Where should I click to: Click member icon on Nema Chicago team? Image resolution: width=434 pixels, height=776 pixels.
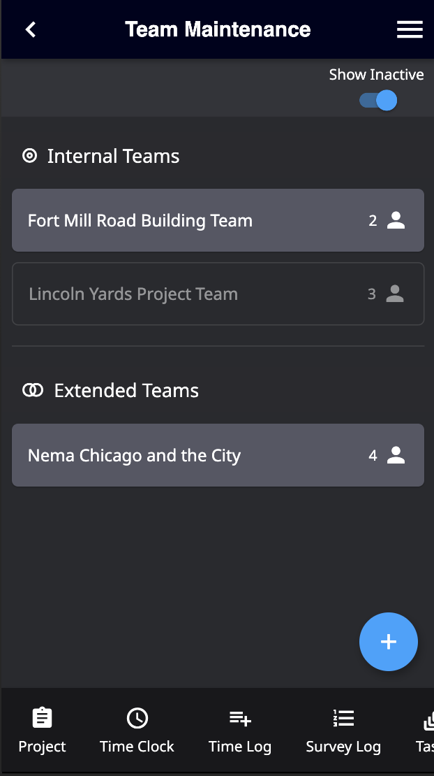(x=396, y=455)
